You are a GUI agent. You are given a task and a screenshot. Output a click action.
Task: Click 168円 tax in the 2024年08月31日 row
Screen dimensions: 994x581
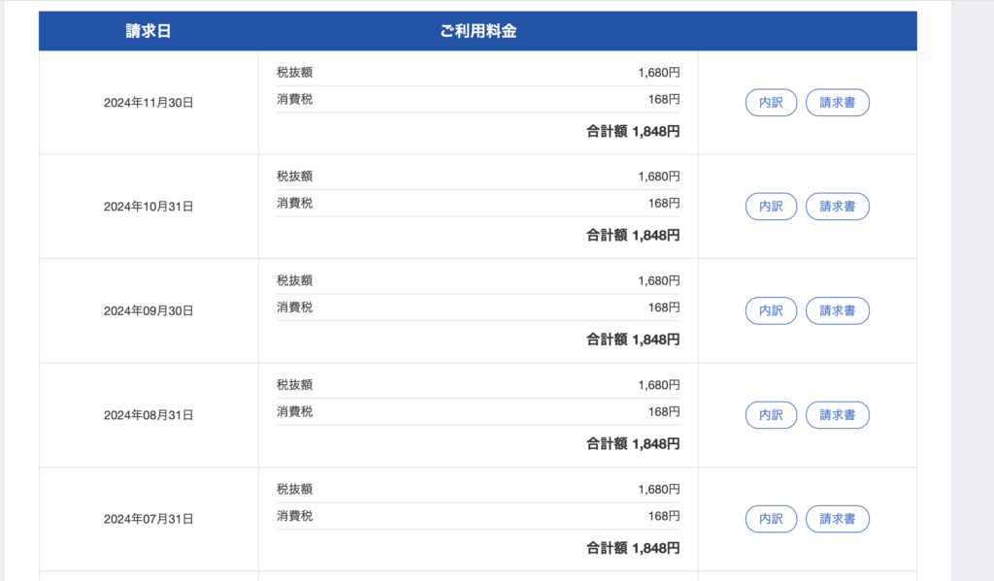[664, 412]
